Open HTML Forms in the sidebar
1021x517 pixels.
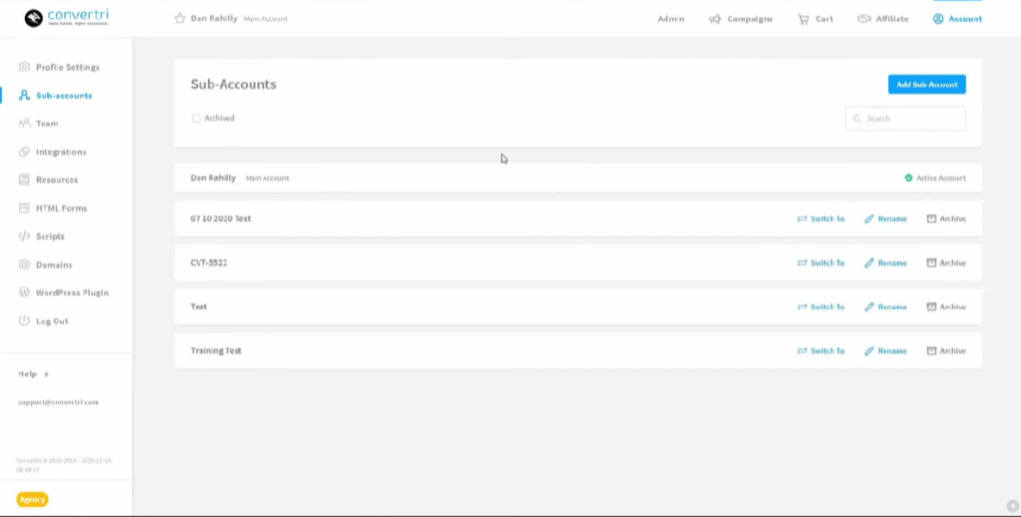(x=61, y=208)
